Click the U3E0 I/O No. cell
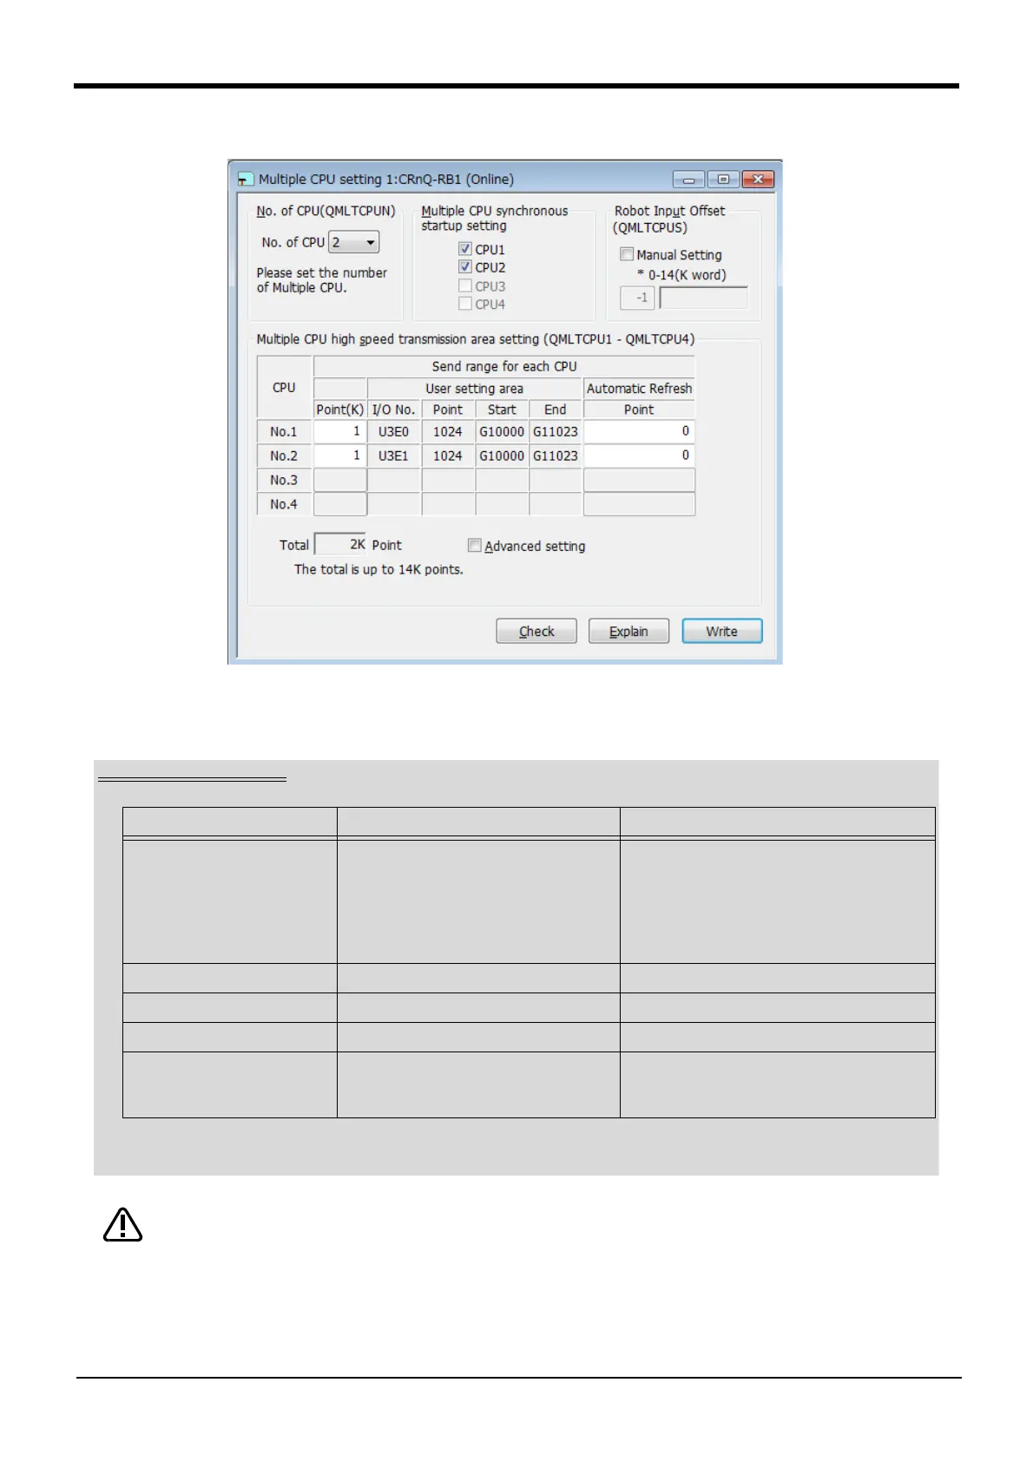 tap(394, 431)
